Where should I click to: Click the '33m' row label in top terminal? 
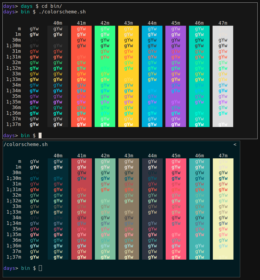click(x=17, y=74)
